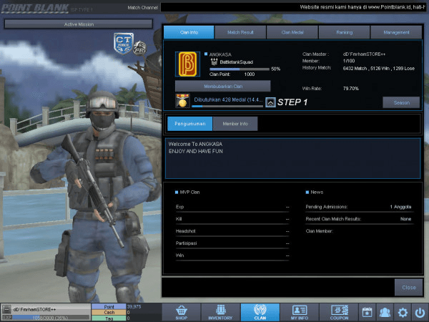Viewport: 429px width, 322px height.
Task: Click the clan medal icon
Action: point(182,101)
